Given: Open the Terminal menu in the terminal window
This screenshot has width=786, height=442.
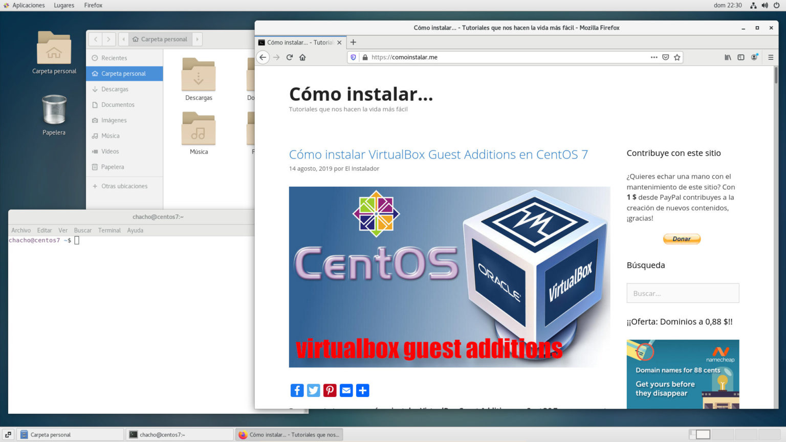Looking at the screenshot, I should 109,230.
